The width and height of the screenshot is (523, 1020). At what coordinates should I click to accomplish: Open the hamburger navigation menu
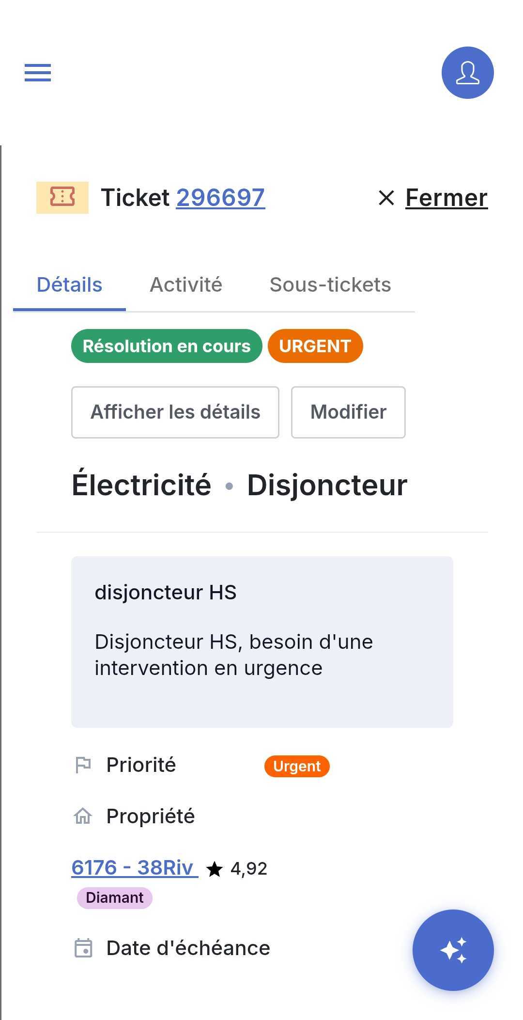click(x=38, y=73)
